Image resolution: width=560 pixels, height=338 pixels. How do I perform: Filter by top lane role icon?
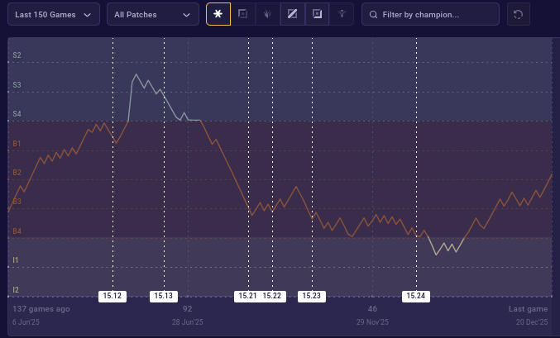pyautogui.click(x=243, y=14)
